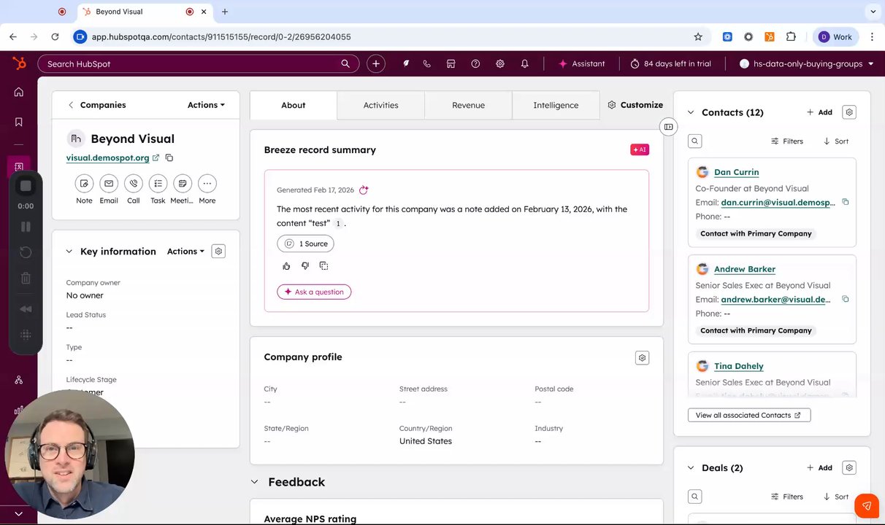Open company Actions dropdown beside Companies
885x525 pixels.
(x=206, y=105)
